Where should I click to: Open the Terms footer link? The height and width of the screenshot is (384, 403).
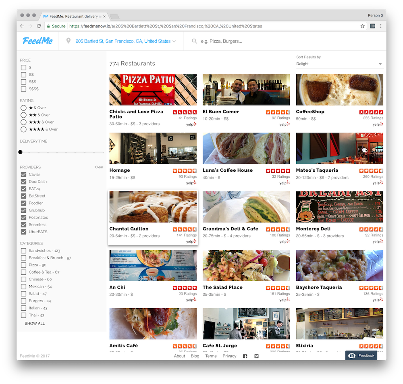pos(211,356)
